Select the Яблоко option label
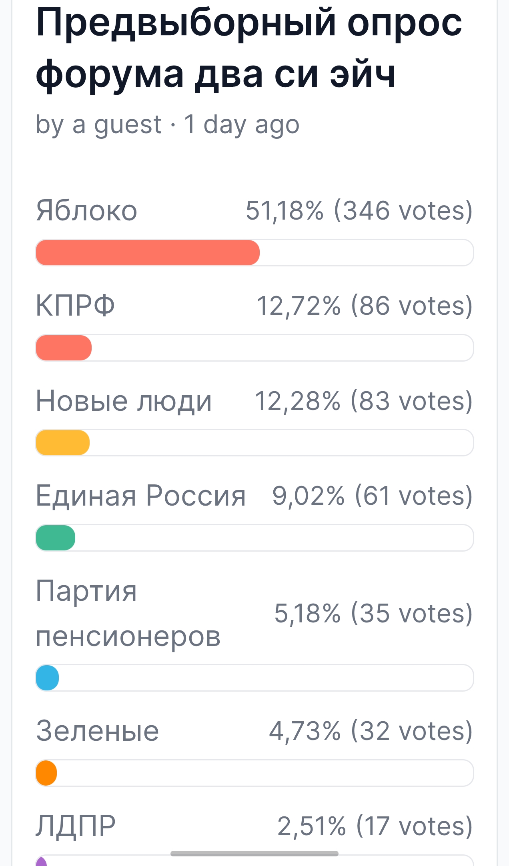The height and width of the screenshot is (866, 509). click(x=86, y=210)
